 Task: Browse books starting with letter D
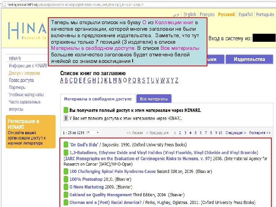coord(76,80)
